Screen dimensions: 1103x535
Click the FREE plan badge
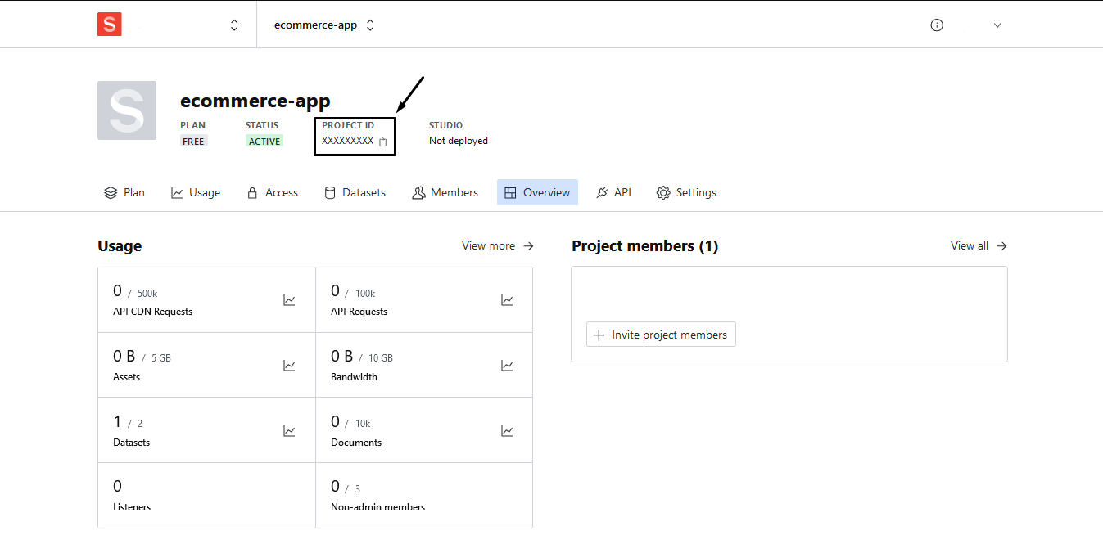(x=194, y=141)
